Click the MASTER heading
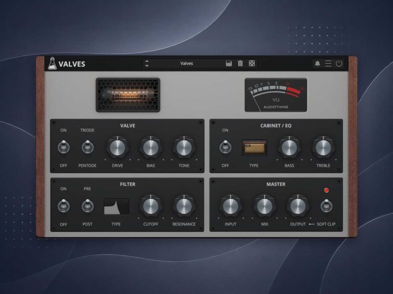Screen dimensions: 393x294 tap(276, 184)
